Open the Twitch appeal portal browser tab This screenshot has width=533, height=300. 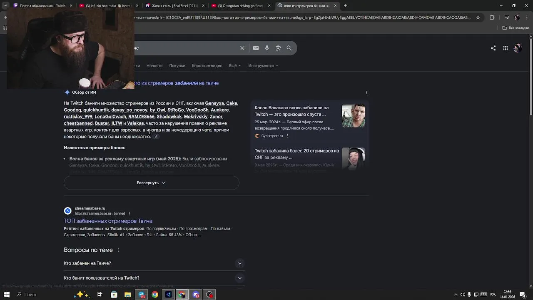click(42, 6)
